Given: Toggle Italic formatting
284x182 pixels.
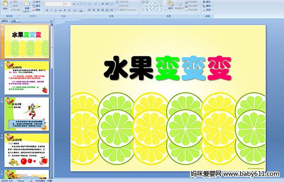Looking at the screenshot, I should point(51,10).
